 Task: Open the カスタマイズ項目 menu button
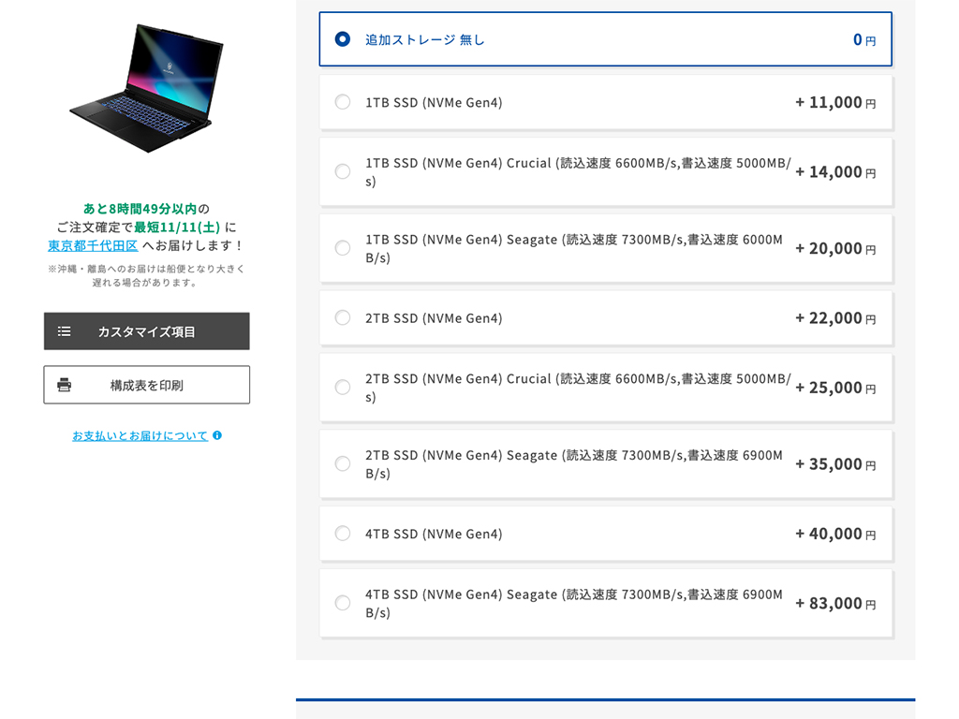pos(147,331)
